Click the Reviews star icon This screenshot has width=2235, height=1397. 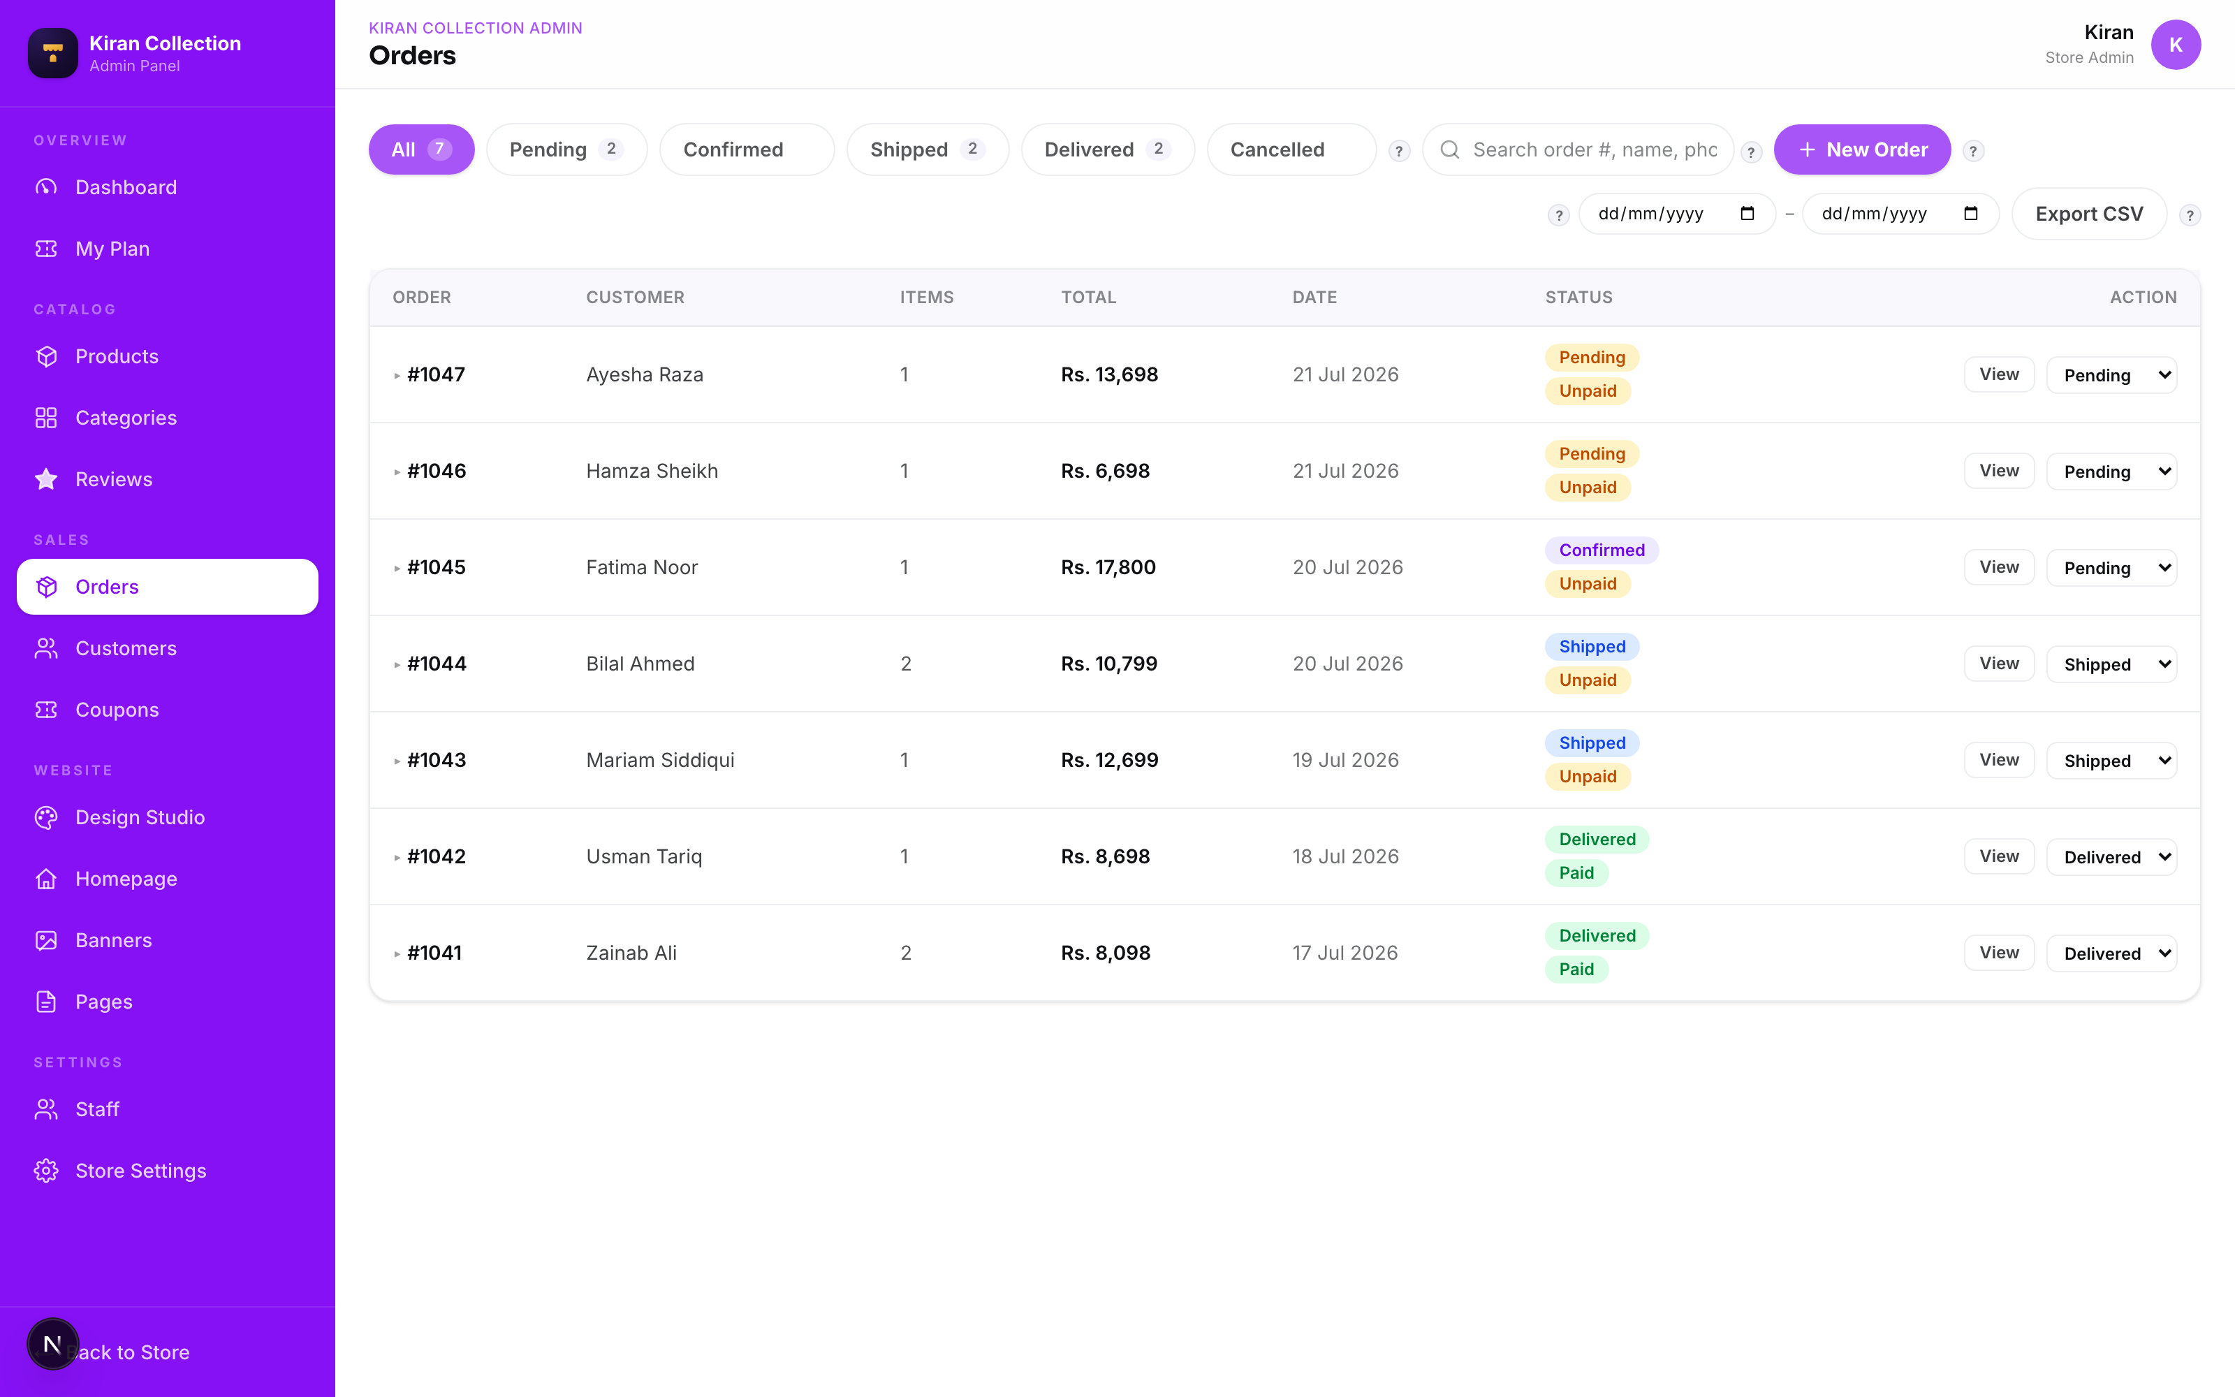(46, 480)
